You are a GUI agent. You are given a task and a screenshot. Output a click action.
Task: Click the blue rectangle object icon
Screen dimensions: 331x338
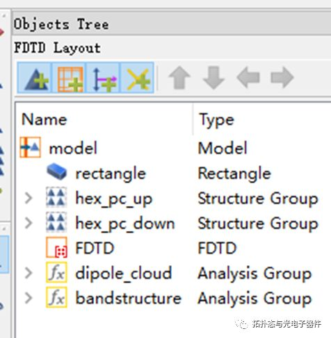coord(57,171)
